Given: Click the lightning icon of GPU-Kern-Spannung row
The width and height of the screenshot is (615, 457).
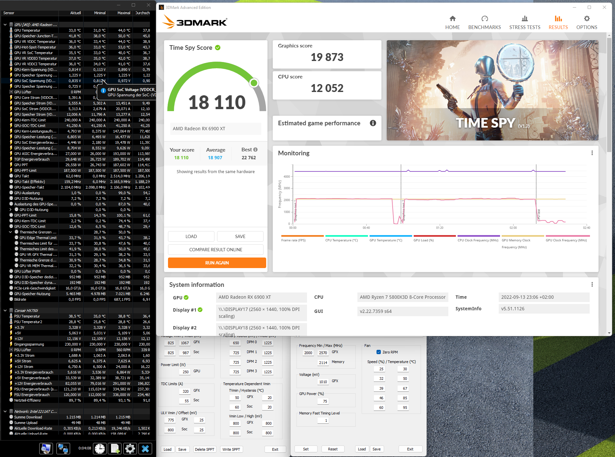Looking at the screenshot, I should pyautogui.click(x=11, y=70).
